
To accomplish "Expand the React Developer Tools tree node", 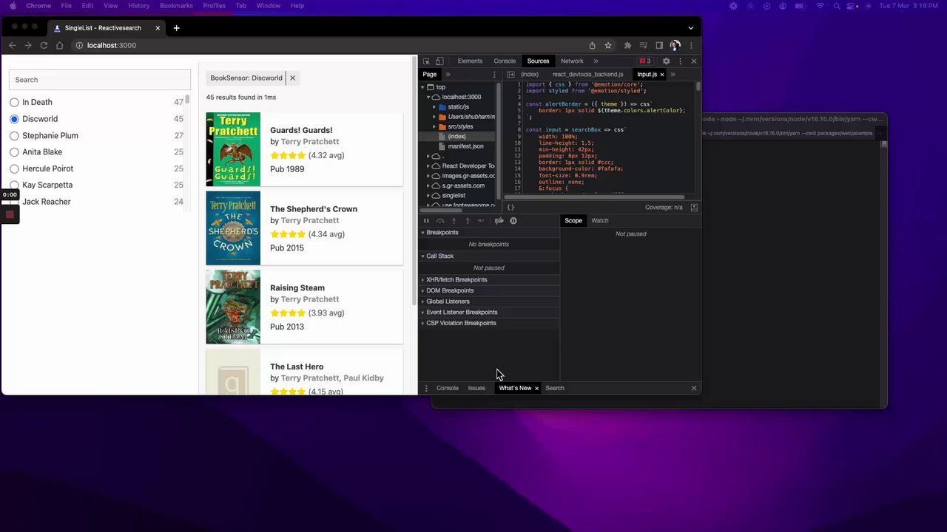I will tap(428, 166).
